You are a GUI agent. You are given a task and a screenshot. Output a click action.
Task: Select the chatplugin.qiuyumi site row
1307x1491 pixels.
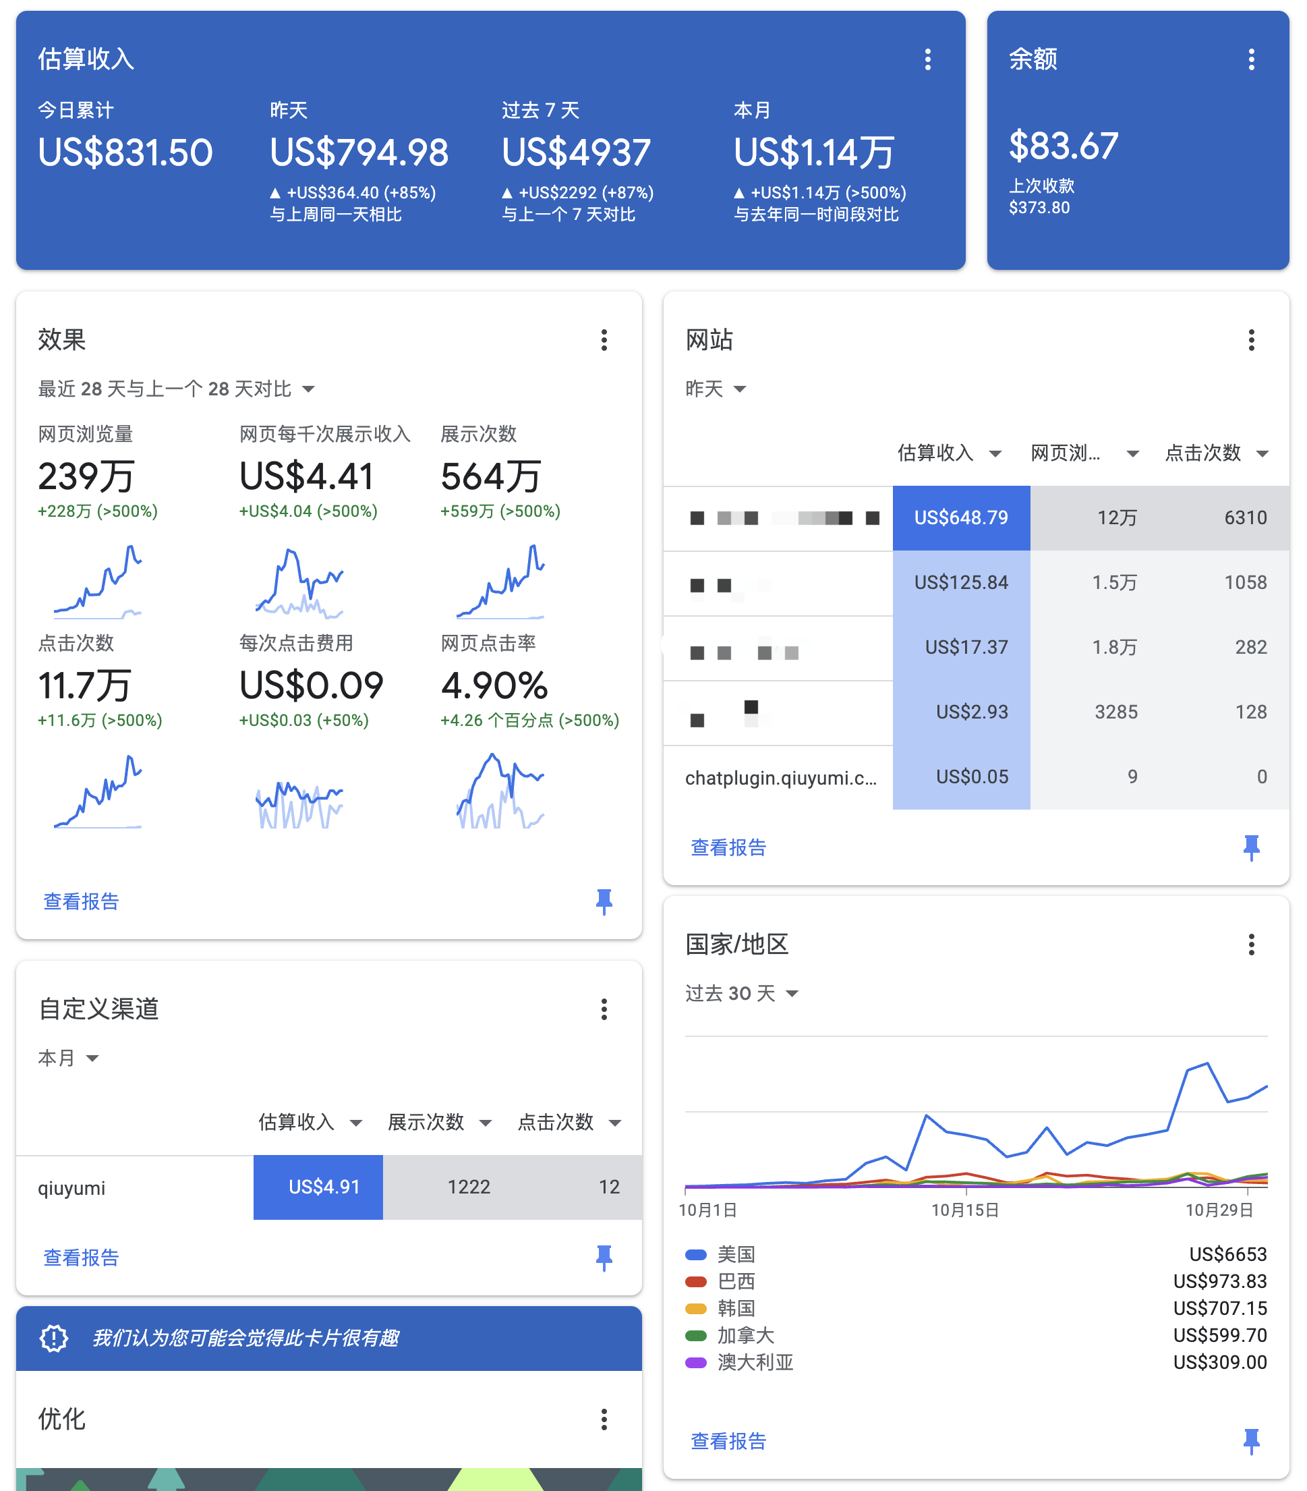780,778
